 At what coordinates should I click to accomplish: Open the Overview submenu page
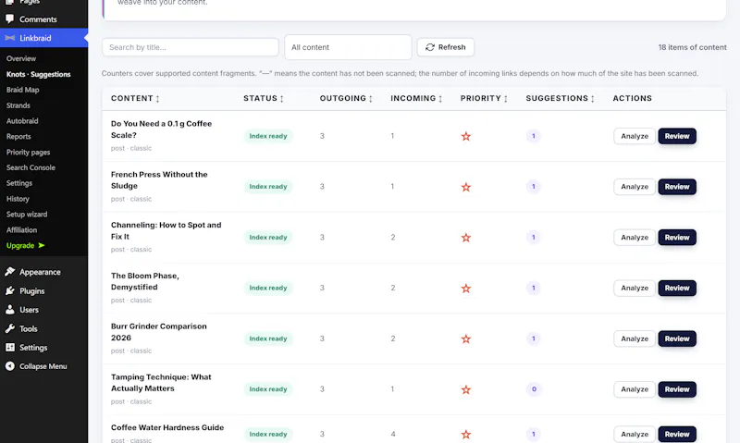(x=21, y=58)
